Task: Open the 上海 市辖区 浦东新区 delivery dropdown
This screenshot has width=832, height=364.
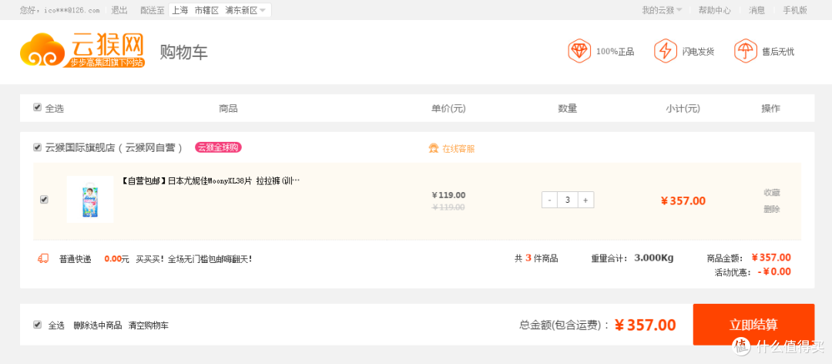Action: (220, 10)
